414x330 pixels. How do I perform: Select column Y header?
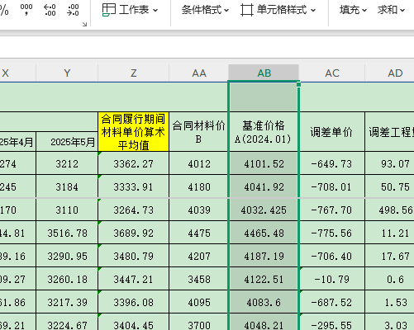(67, 73)
